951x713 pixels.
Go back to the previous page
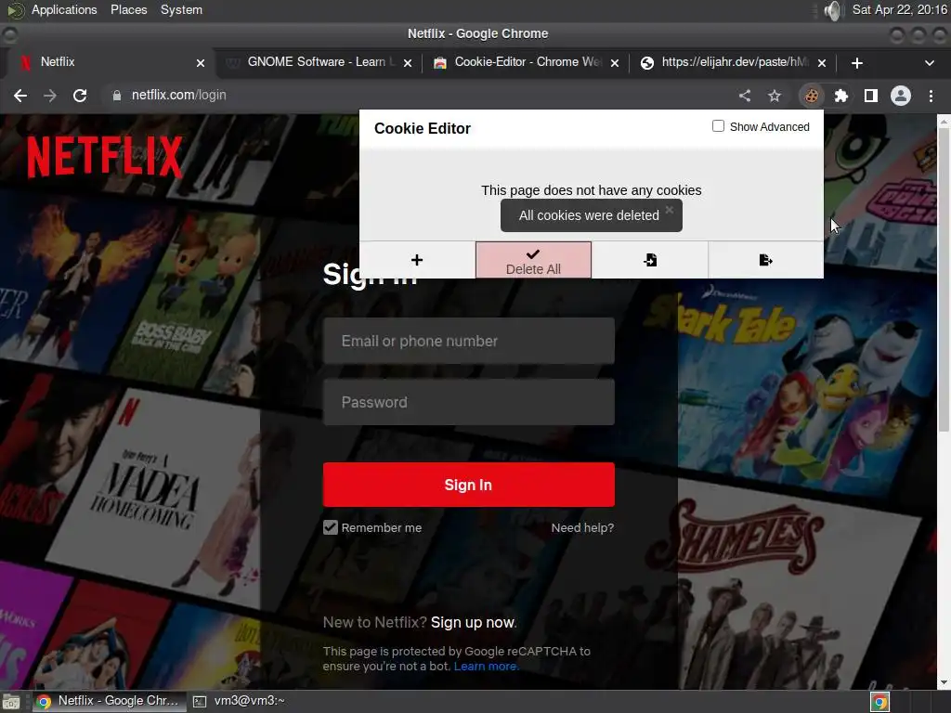20,96
